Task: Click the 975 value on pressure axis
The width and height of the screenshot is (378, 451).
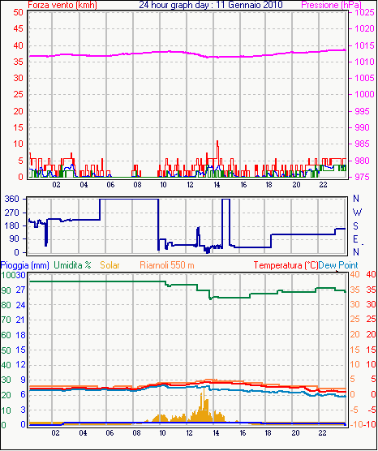Action: point(362,177)
